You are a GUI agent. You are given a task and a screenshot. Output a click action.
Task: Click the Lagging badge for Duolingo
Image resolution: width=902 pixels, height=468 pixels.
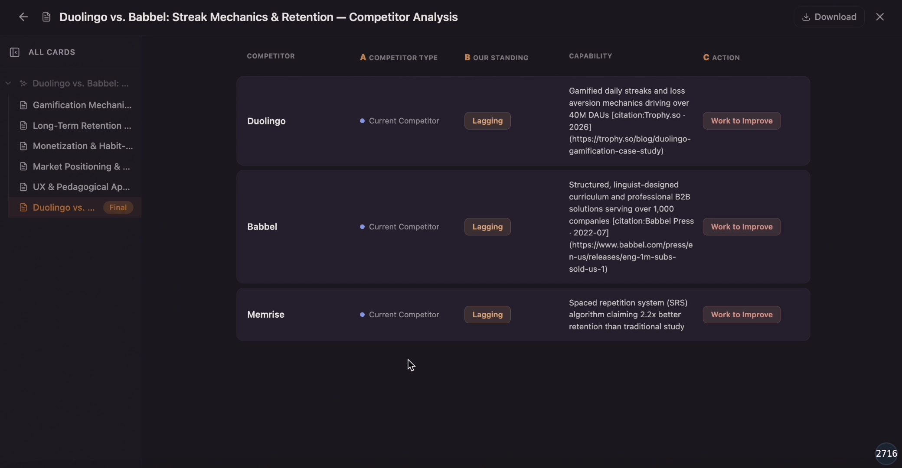pyautogui.click(x=487, y=121)
